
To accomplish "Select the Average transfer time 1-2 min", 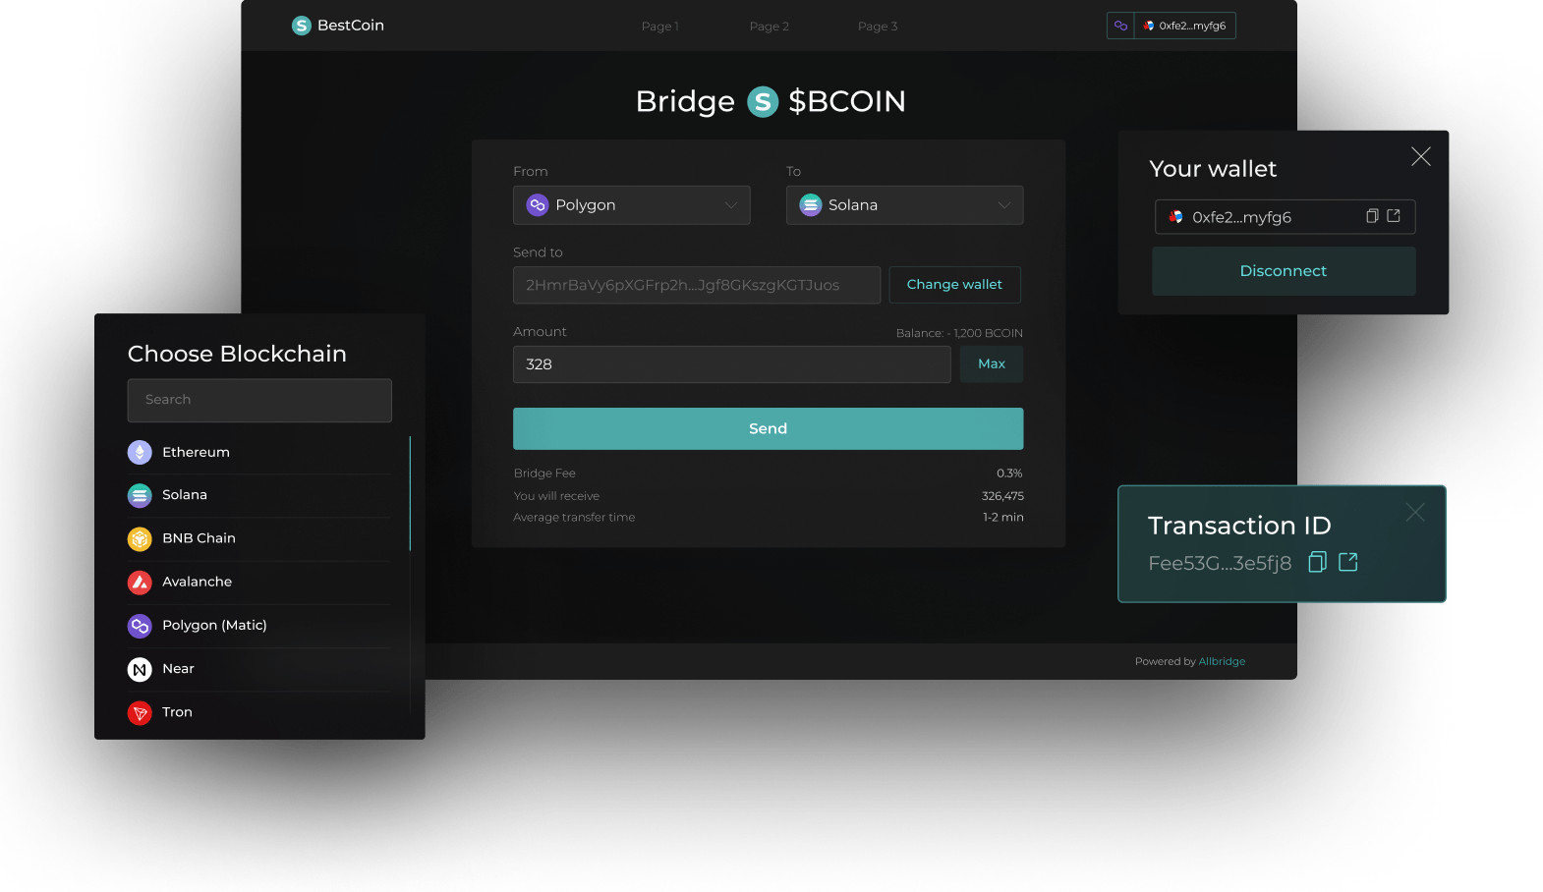I will [1003, 518].
